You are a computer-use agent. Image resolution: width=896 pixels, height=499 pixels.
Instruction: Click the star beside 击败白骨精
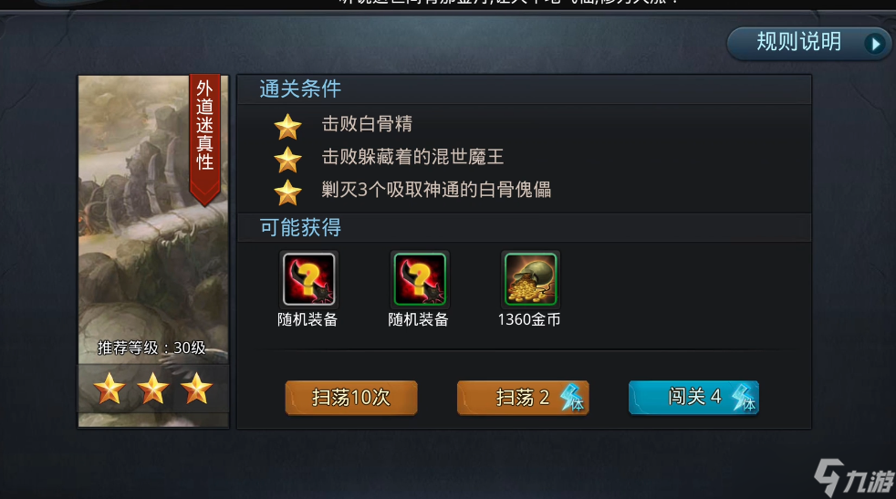click(287, 126)
